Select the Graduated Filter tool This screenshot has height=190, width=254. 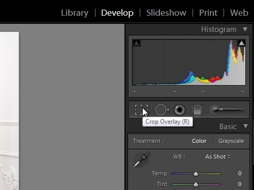[198, 110]
